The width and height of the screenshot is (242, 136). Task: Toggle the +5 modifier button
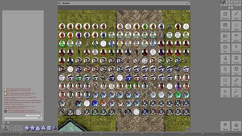(x=21, y=127)
